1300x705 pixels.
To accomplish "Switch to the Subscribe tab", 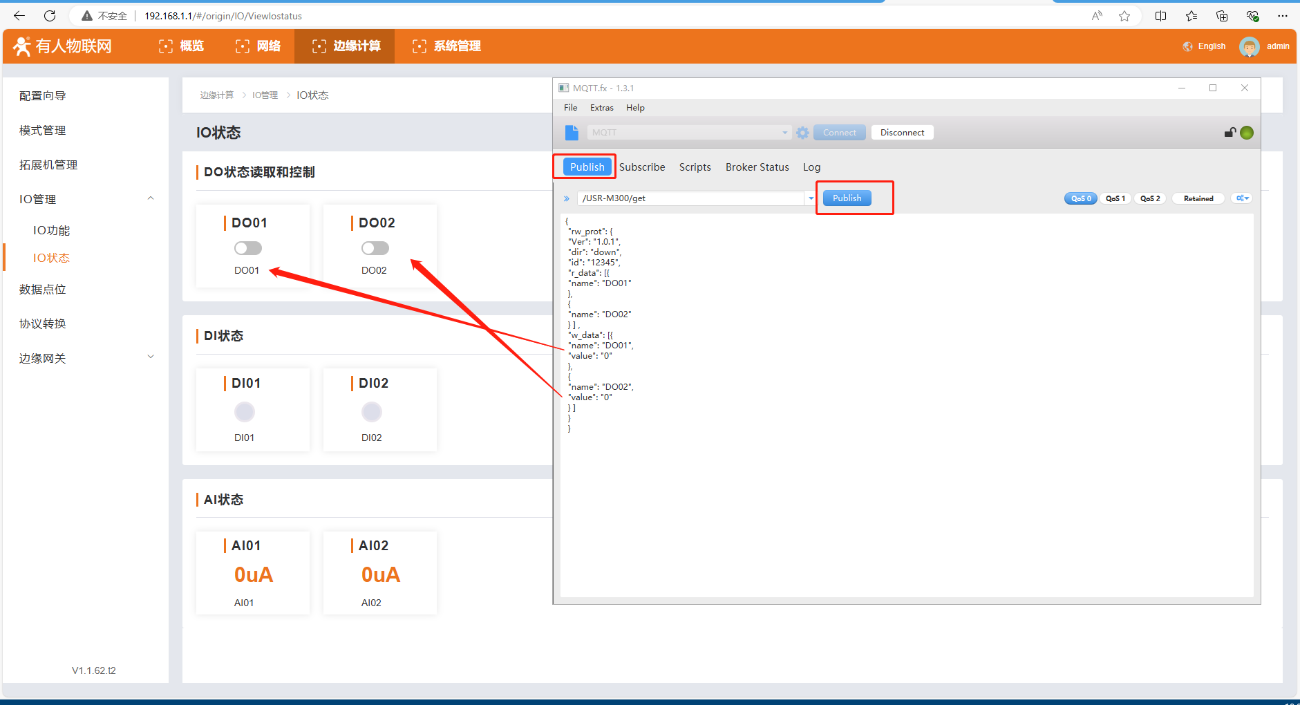I will pos(642,167).
